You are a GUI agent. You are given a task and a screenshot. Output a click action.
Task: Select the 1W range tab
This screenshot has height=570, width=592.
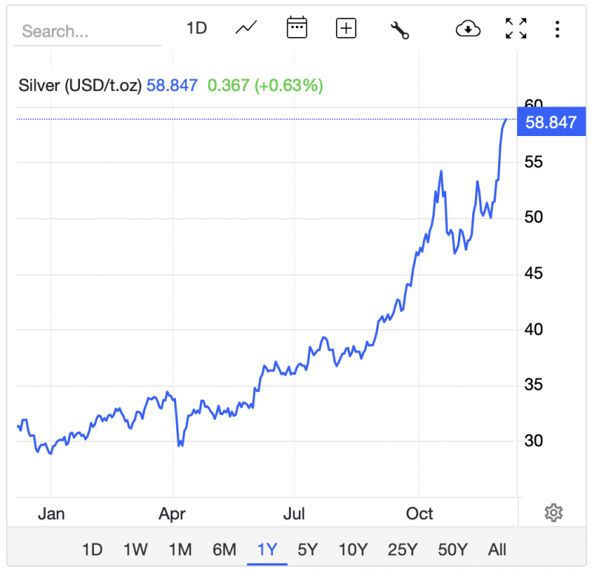(135, 549)
